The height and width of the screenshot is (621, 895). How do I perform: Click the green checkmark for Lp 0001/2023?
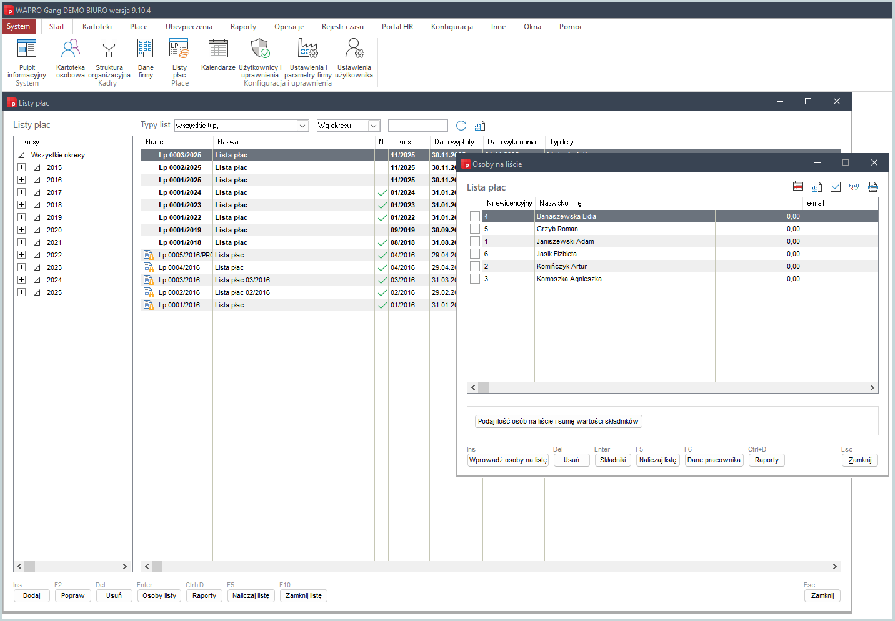click(x=382, y=205)
